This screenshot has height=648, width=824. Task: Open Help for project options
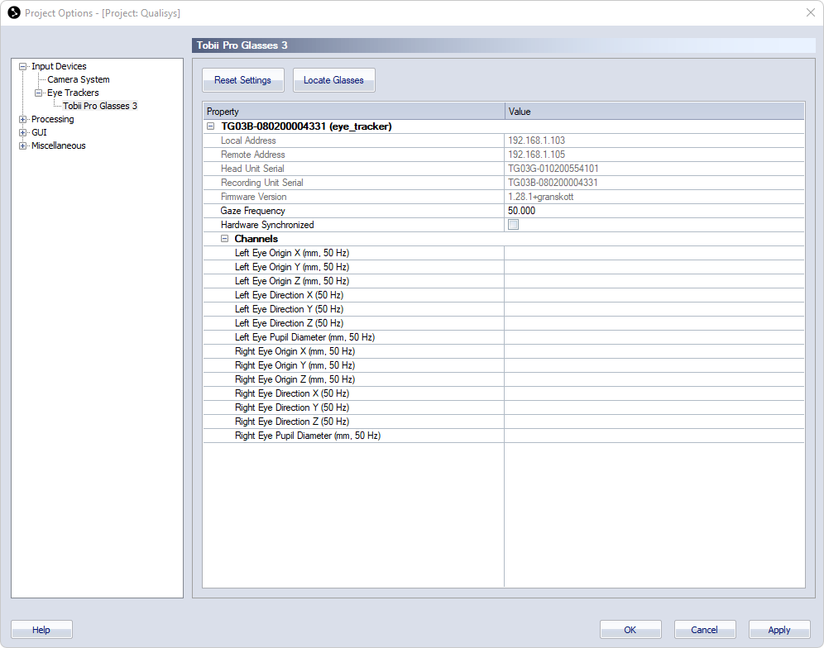click(x=41, y=630)
